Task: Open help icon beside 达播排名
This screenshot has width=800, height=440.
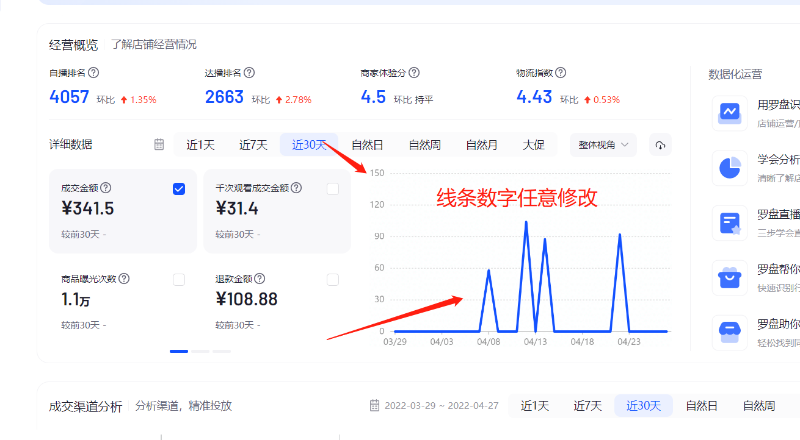Action: [249, 73]
